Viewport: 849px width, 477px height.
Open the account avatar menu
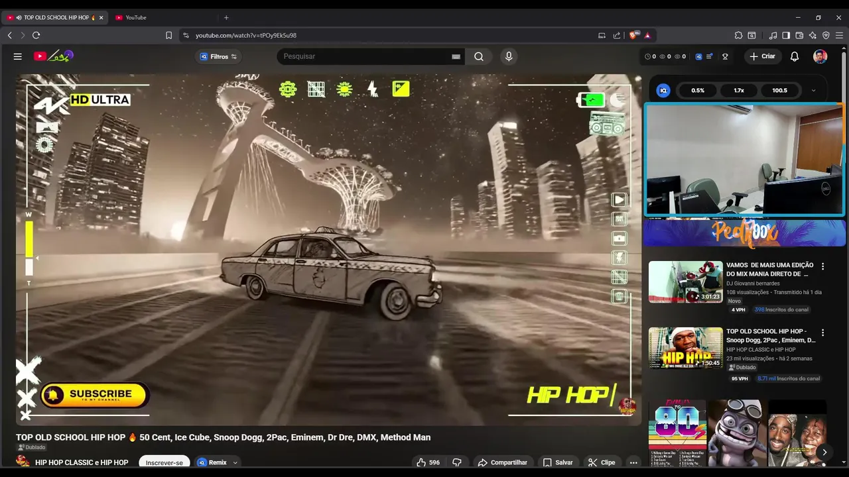820,56
